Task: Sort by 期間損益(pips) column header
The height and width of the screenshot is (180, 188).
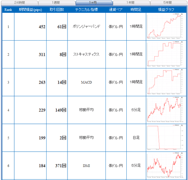Action: click(x=30, y=9)
